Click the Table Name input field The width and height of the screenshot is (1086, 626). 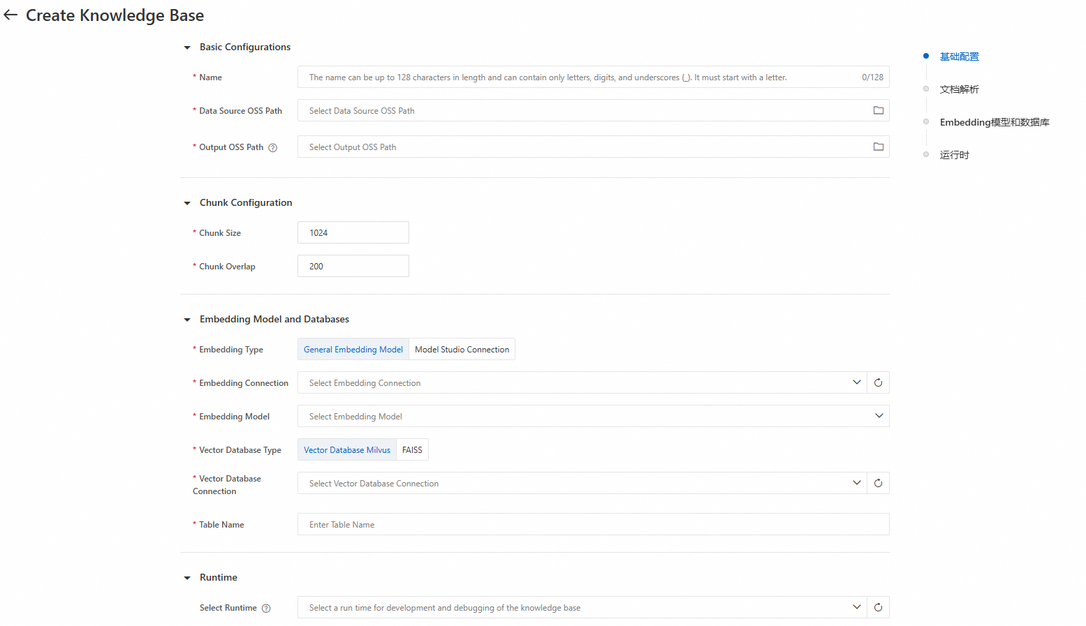coord(593,524)
